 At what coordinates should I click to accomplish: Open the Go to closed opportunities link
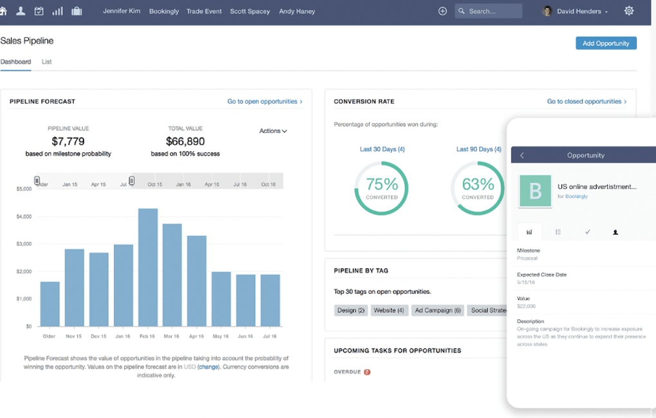[x=587, y=102]
